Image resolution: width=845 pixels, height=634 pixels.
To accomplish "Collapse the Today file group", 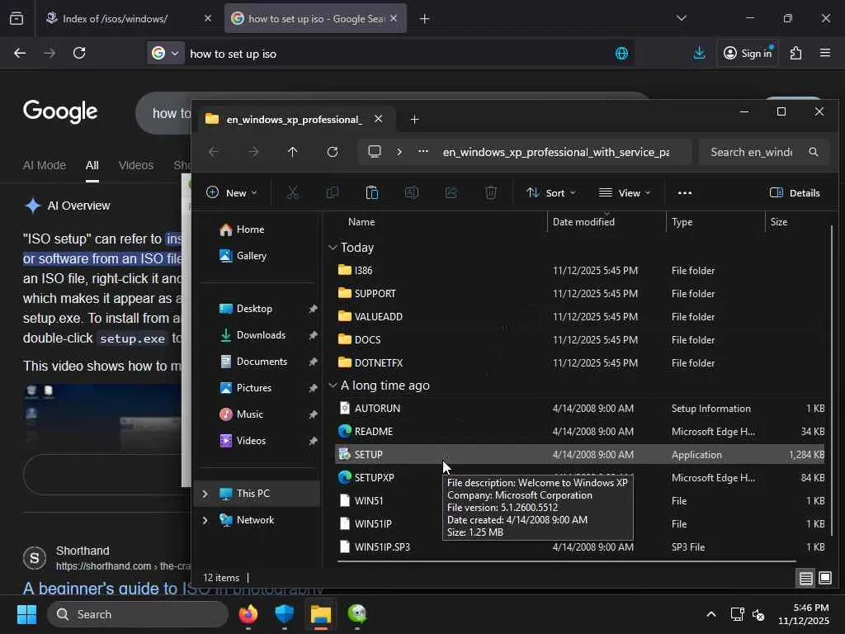I will pos(333,248).
